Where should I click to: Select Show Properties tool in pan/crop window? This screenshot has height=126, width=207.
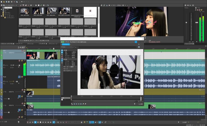coord(62,50)
